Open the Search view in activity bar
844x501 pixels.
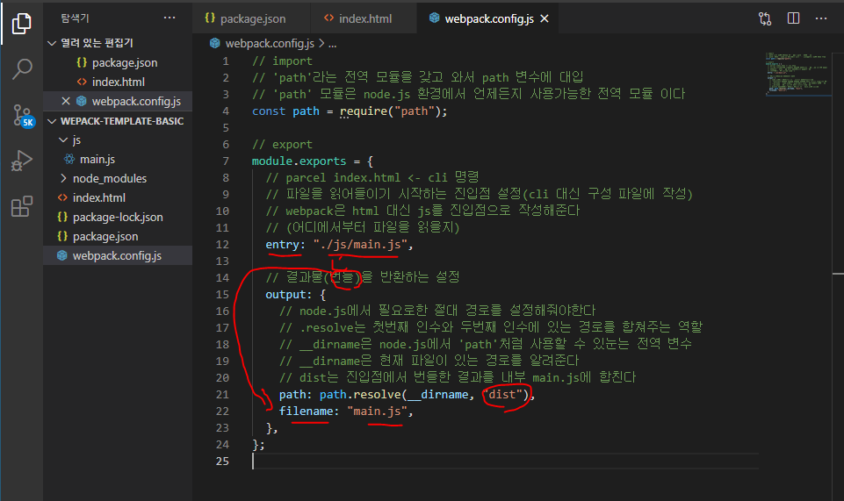point(22,68)
